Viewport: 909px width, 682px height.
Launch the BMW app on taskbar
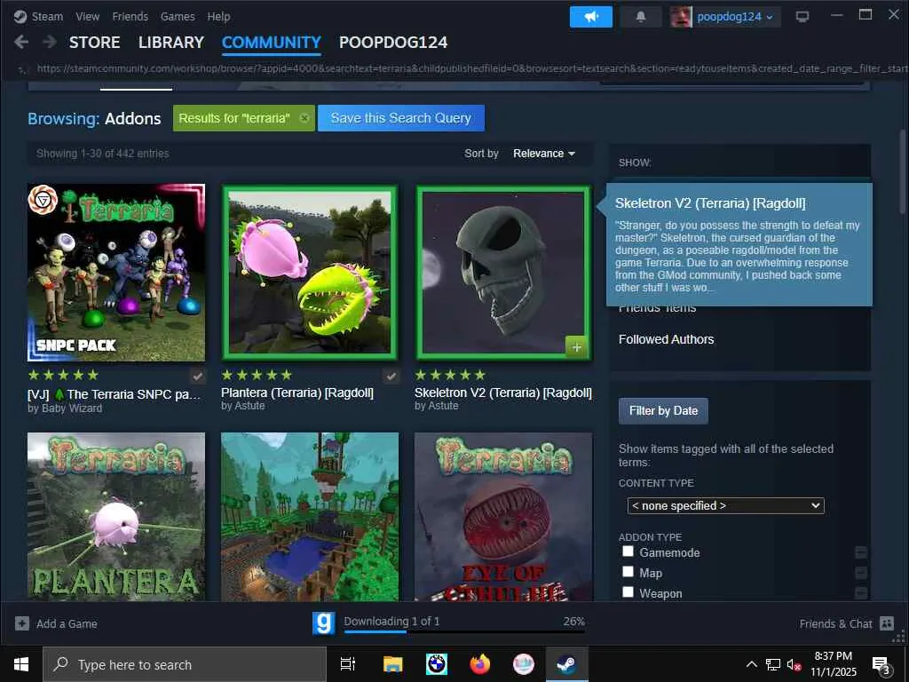(x=437, y=664)
